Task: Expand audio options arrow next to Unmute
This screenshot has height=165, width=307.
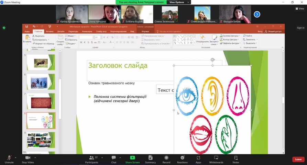Action: [x=15, y=158]
